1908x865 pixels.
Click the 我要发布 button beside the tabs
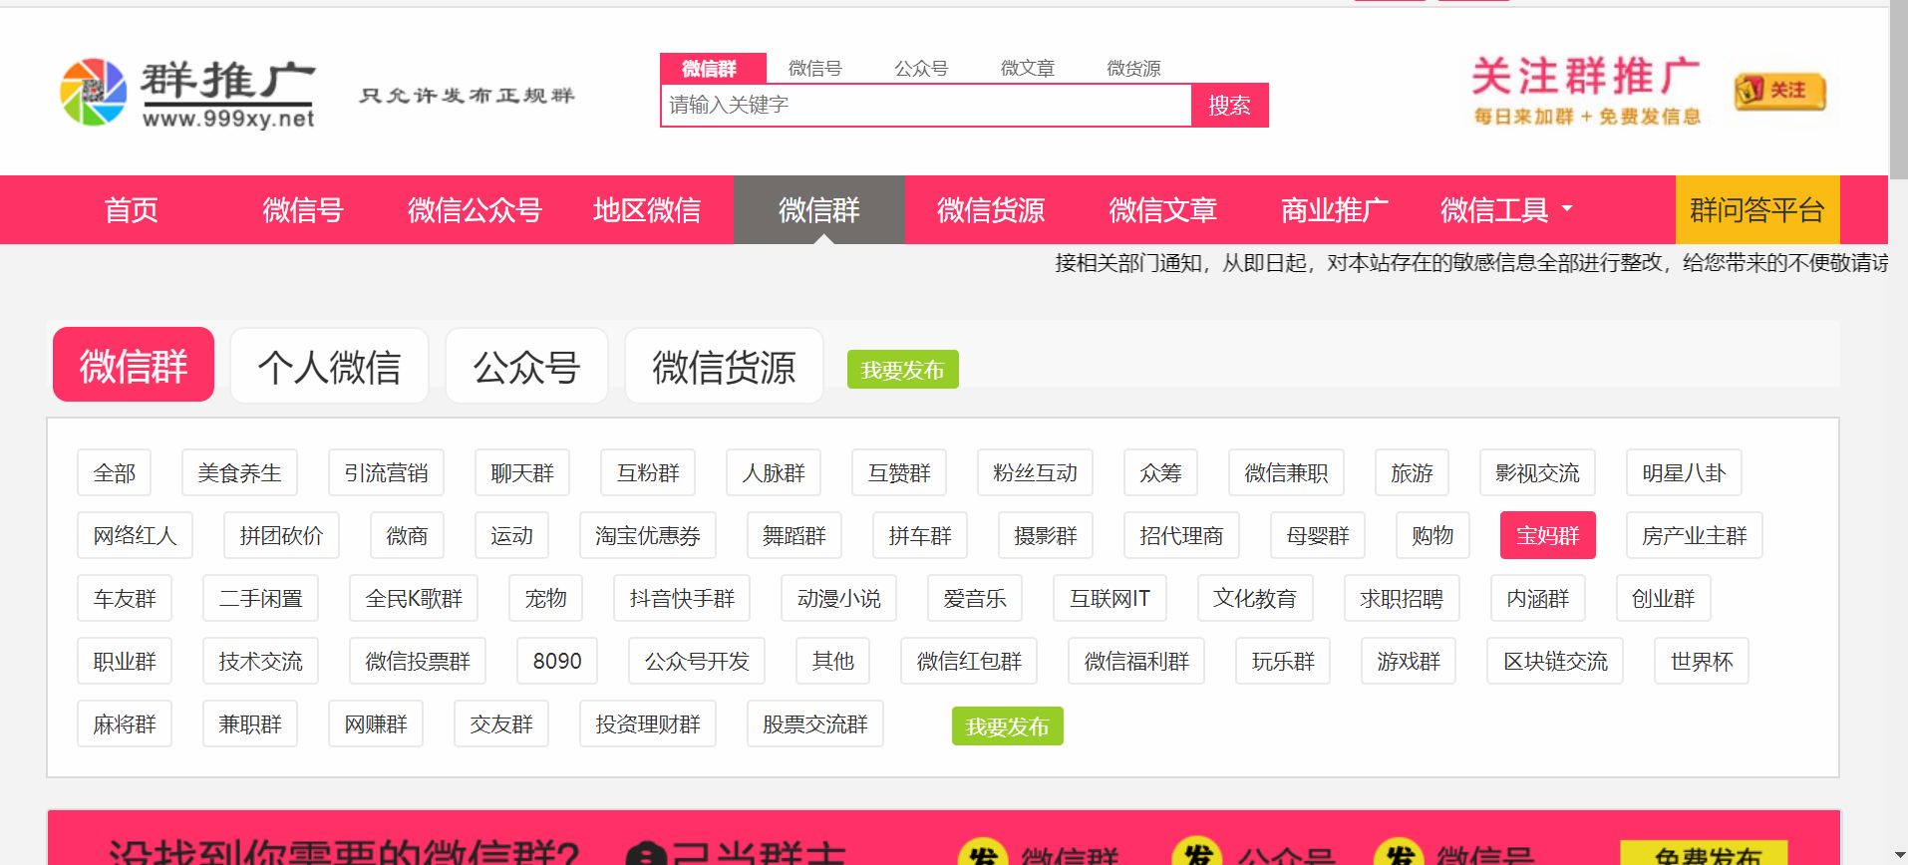(902, 370)
